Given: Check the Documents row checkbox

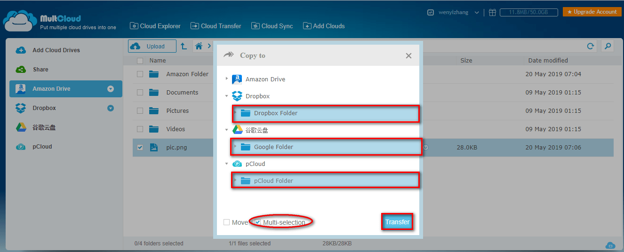Looking at the screenshot, I should click(x=140, y=92).
